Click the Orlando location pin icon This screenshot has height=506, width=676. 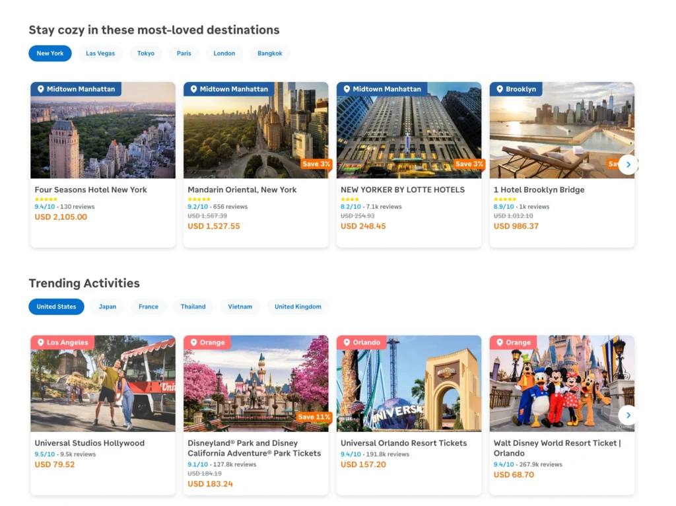tap(347, 342)
